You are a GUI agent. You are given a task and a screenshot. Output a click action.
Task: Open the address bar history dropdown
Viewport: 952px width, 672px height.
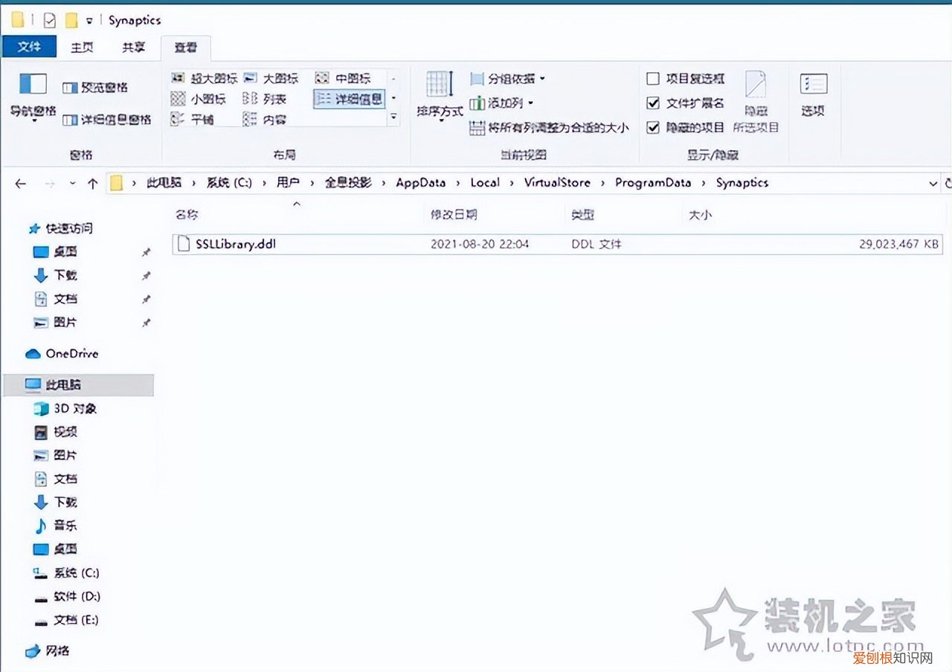(933, 183)
